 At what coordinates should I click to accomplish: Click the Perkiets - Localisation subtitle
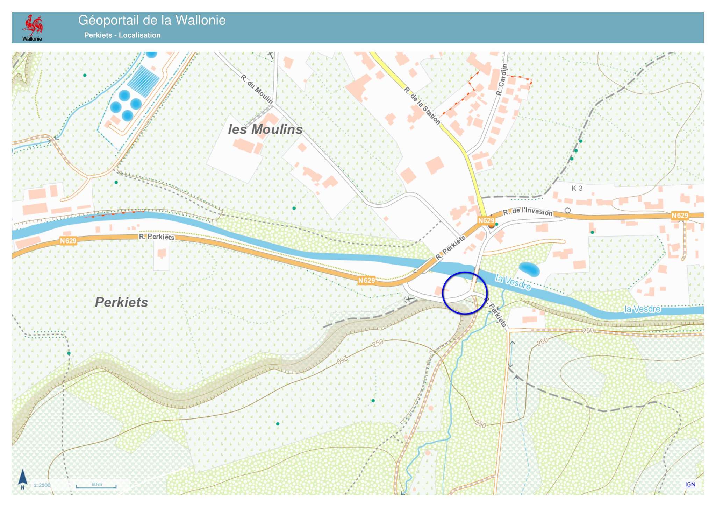pos(122,35)
